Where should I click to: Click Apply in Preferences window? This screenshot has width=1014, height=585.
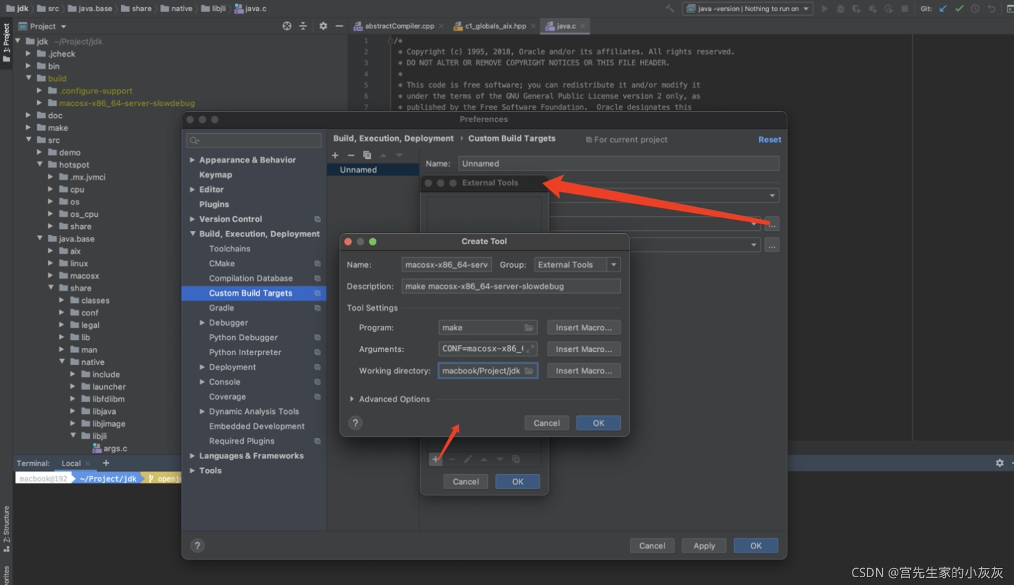704,546
